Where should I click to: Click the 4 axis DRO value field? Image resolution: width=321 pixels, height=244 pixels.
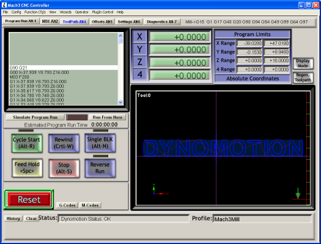180,76
